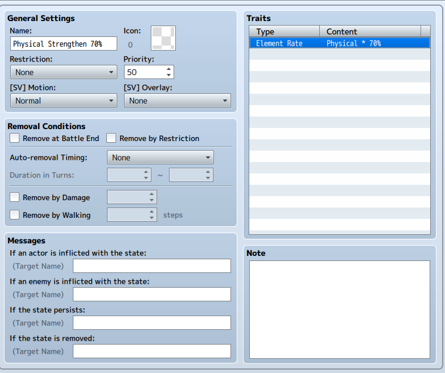Open the [SV] Overlay dropdown
The image size is (445, 373).
point(178,101)
